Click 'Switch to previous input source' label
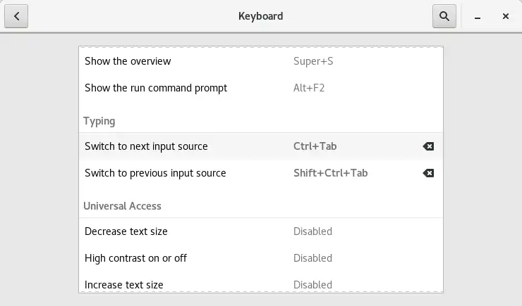This screenshot has width=522, height=306. coord(155,173)
